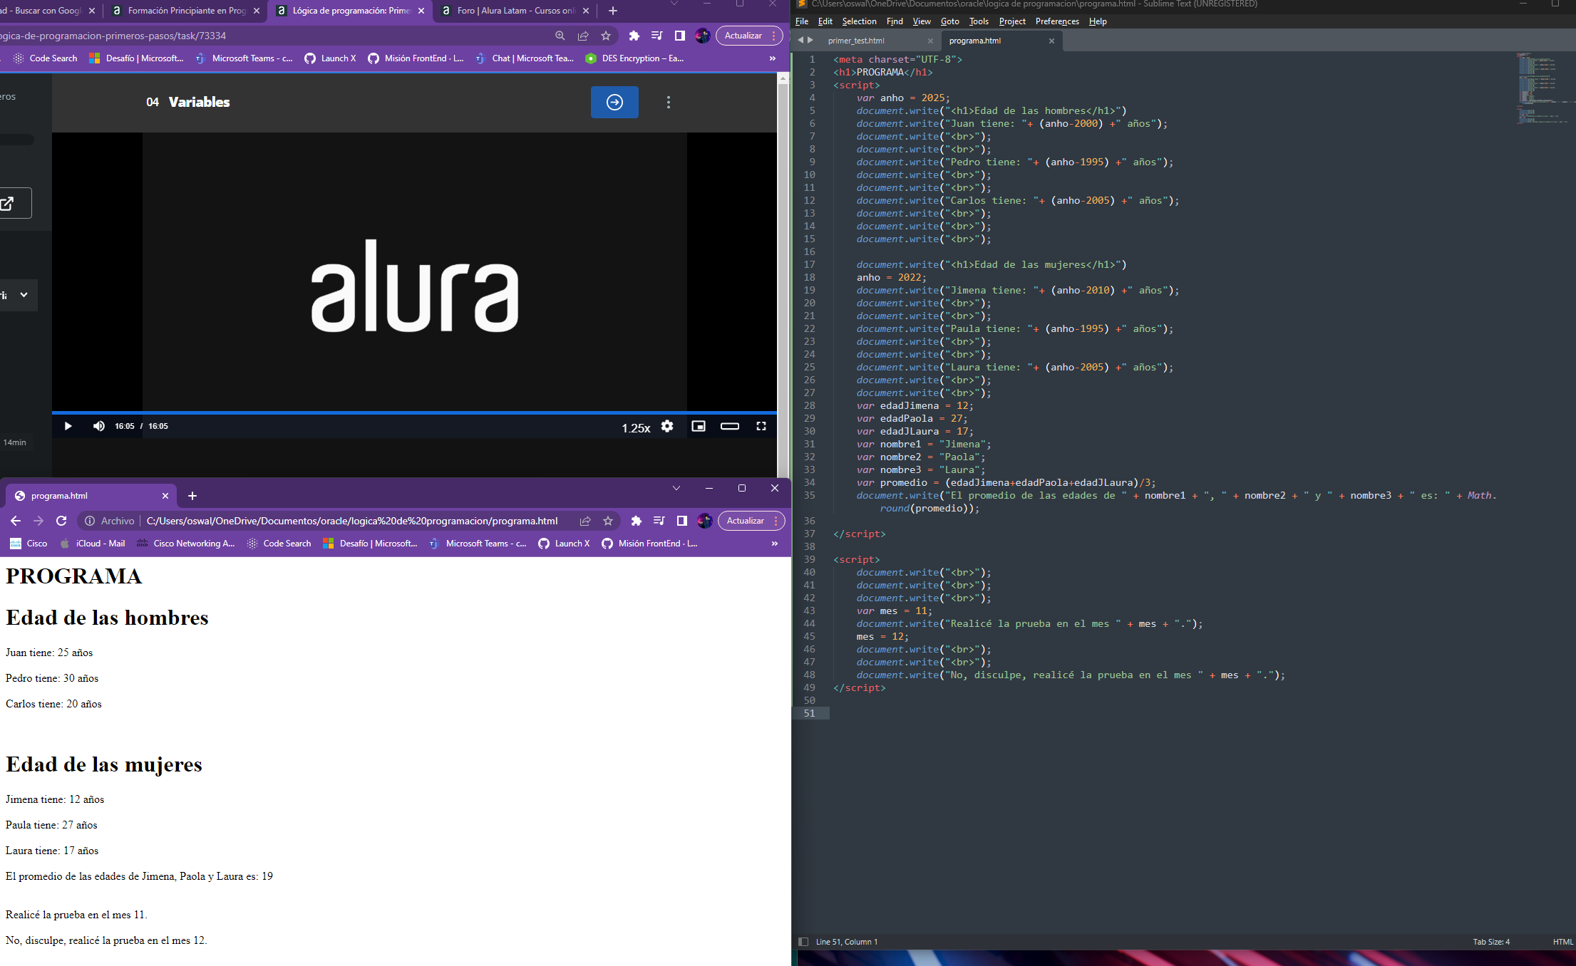Open video settings gear

pos(667,426)
